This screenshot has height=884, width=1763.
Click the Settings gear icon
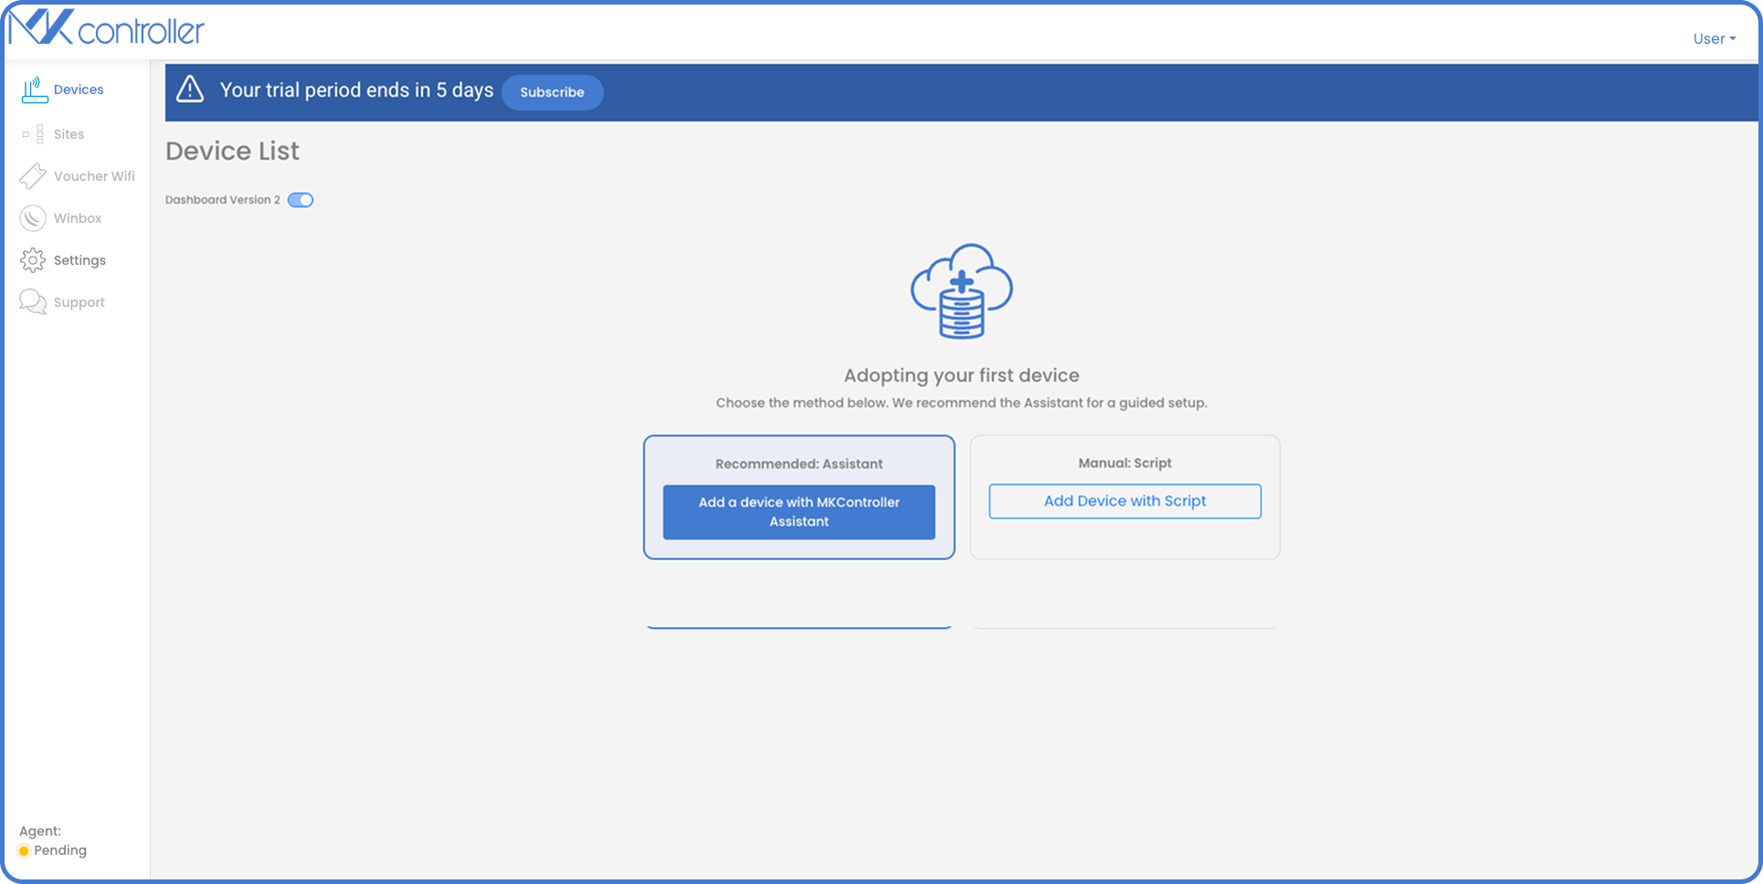coord(33,259)
